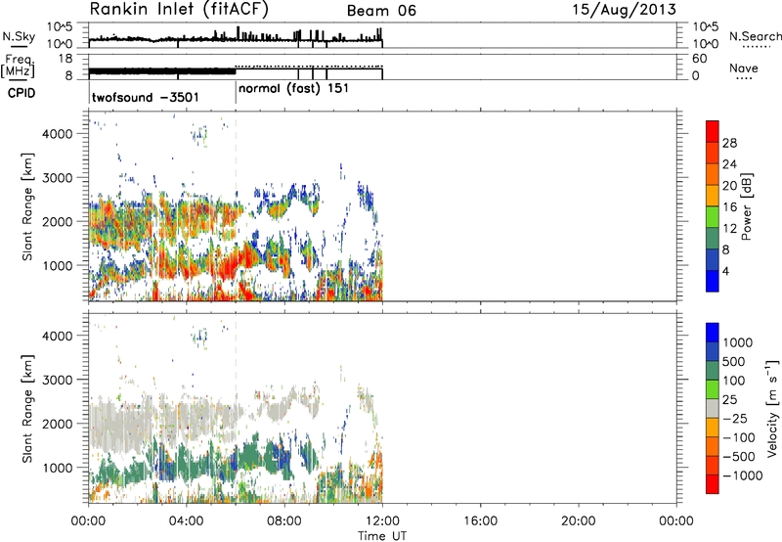782x542 pixels.
Task: Click the '4000' tick of the power panel
Action: click(x=57, y=134)
